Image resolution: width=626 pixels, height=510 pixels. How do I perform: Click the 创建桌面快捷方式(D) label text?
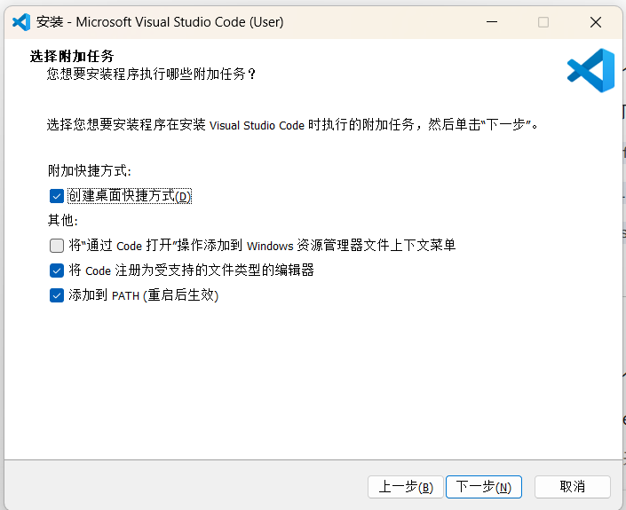(x=130, y=196)
